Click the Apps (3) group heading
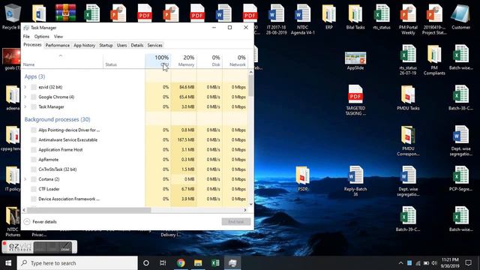Screen dimensions: 480x270 coord(34,76)
